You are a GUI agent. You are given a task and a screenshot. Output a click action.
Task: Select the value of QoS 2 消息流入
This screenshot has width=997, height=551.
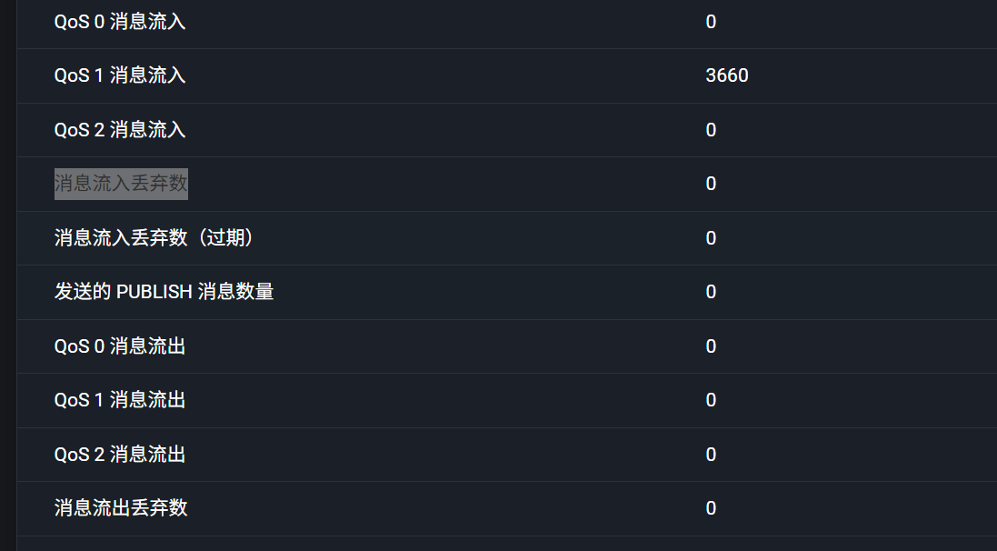pos(711,130)
